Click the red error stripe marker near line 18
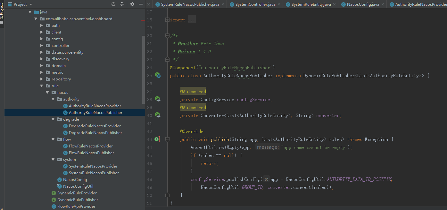The height and width of the screenshot is (210, 447). tap(143, 20)
